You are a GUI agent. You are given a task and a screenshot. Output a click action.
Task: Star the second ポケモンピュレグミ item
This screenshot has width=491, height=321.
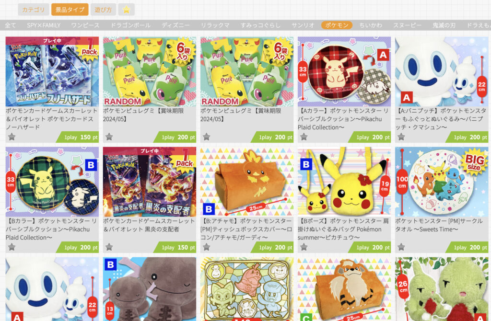(x=206, y=137)
